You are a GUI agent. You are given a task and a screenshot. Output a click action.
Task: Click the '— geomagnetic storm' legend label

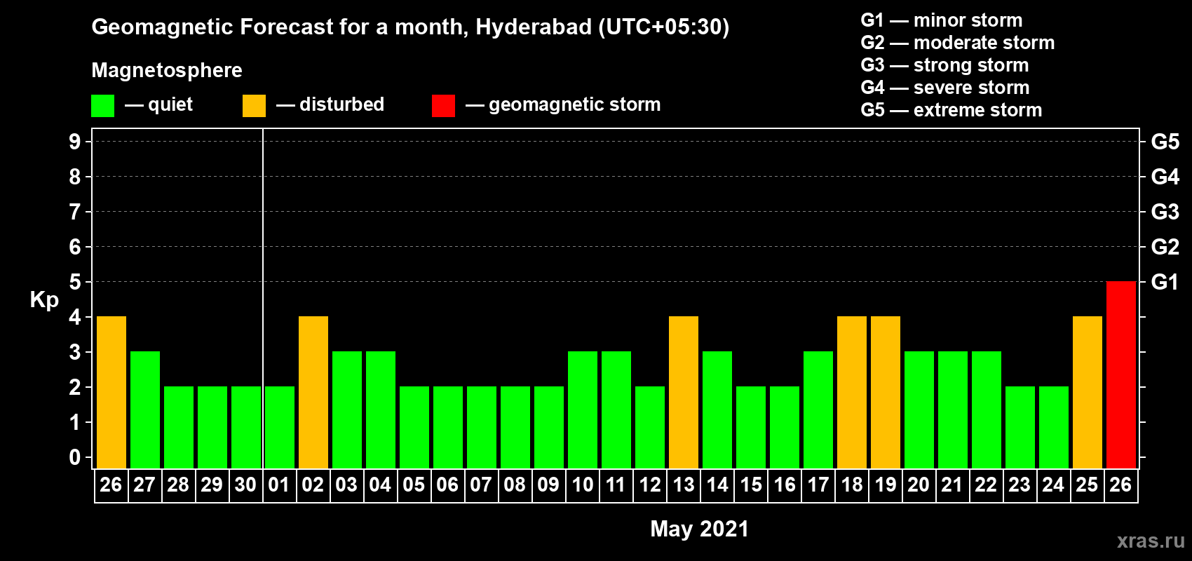click(563, 104)
